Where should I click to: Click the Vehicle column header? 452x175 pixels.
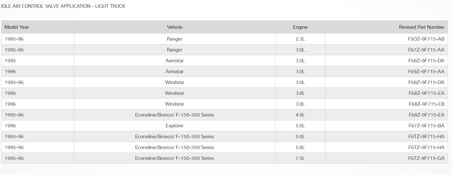174,27
